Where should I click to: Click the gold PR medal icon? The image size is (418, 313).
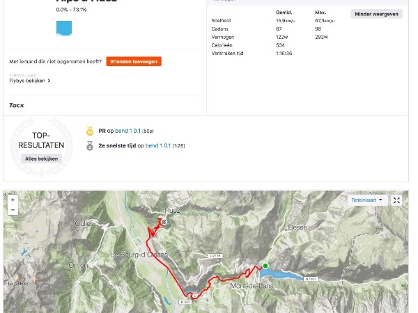[x=90, y=131]
